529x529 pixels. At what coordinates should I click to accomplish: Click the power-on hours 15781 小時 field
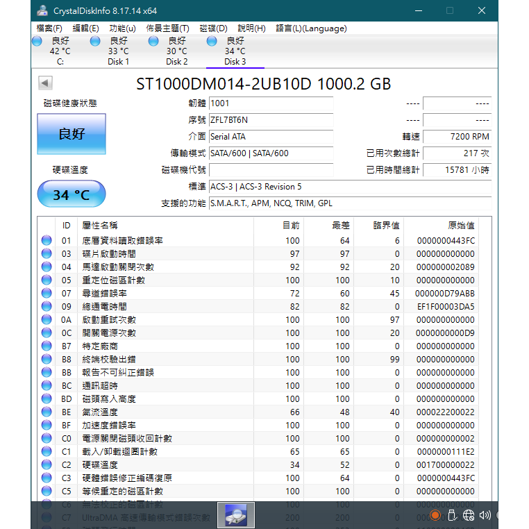tap(457, 169)
